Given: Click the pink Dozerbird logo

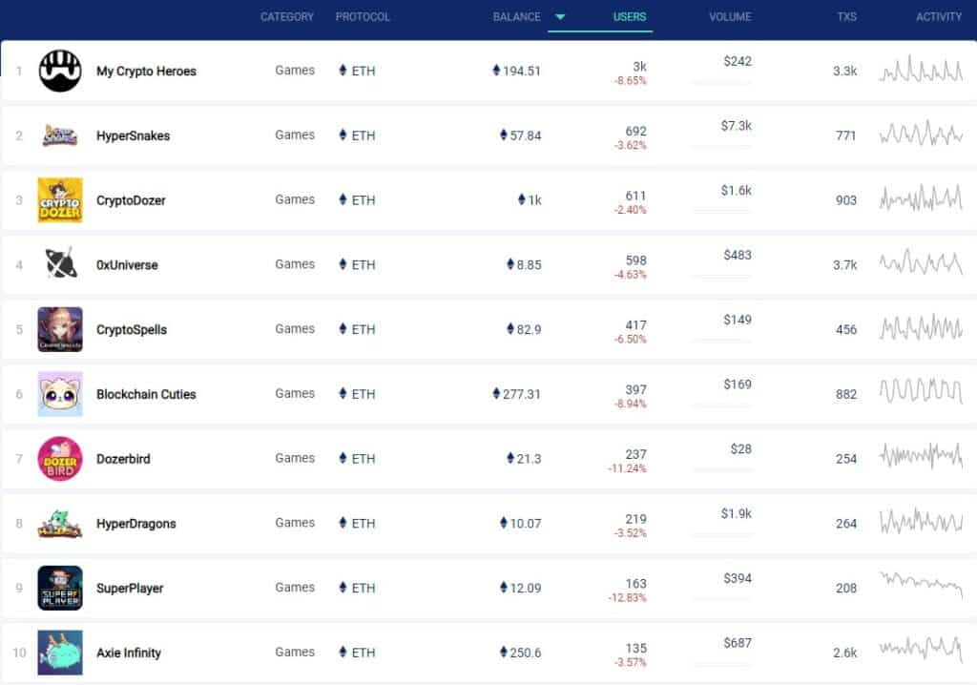Looking at the screenshot, I should point(60,459).
